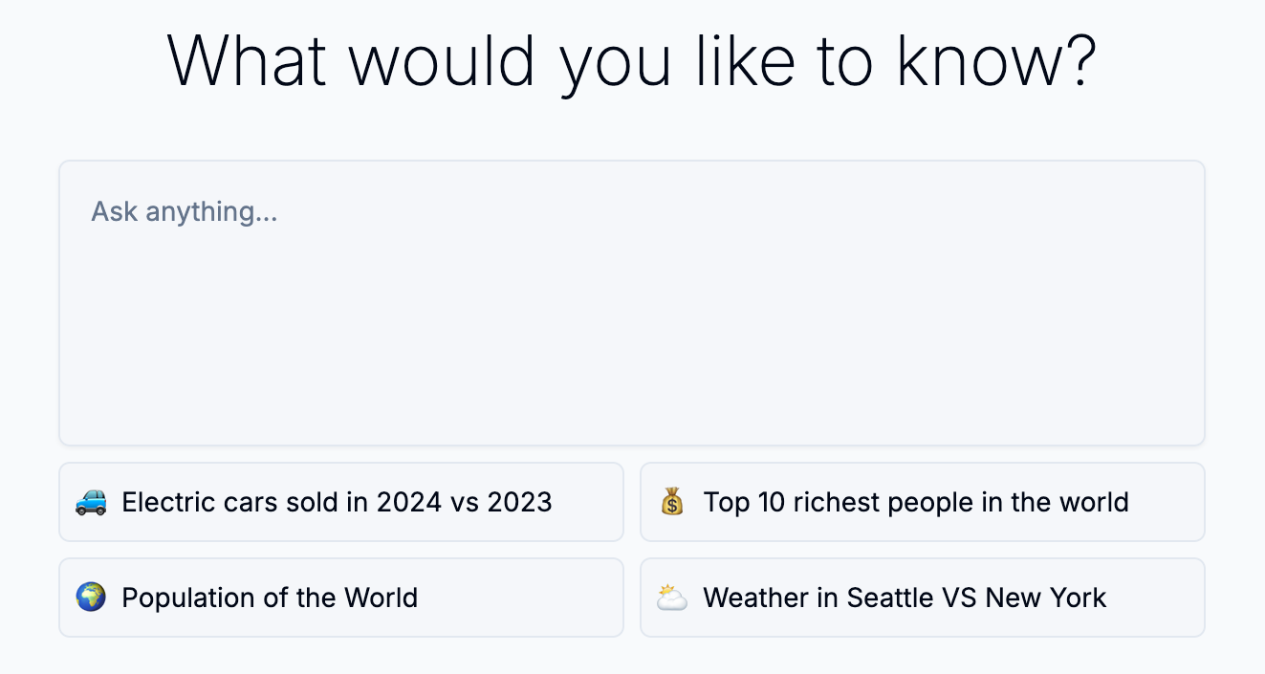Click the What would you like to know heading
The width and height of the screenshot is (1265, 674).
pyautogui.click(x=632, y=59)
